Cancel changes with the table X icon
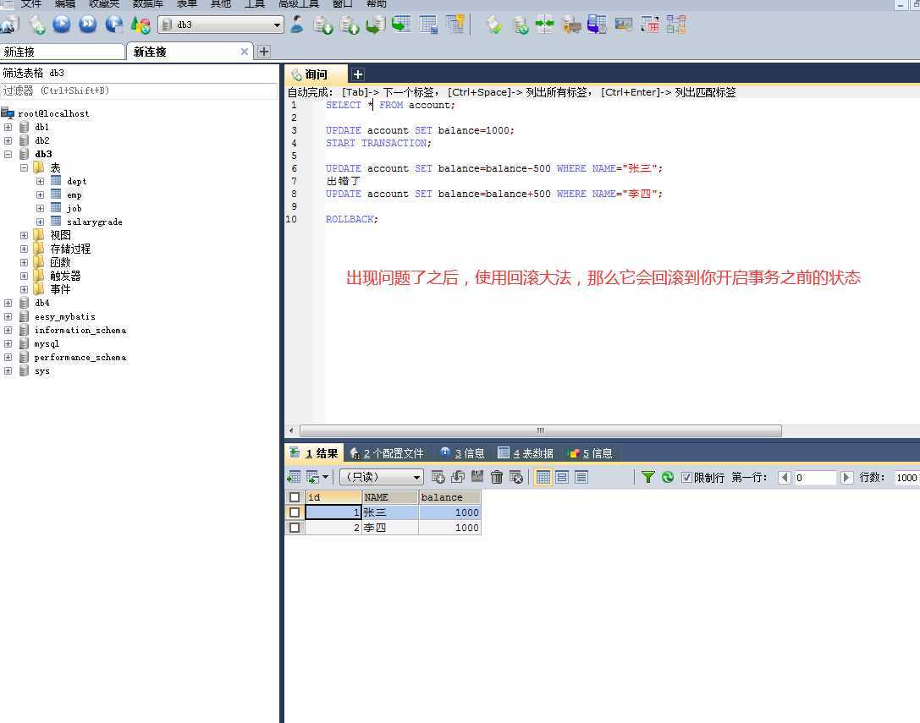Screen dimensions: 920x723 [516, 477]
